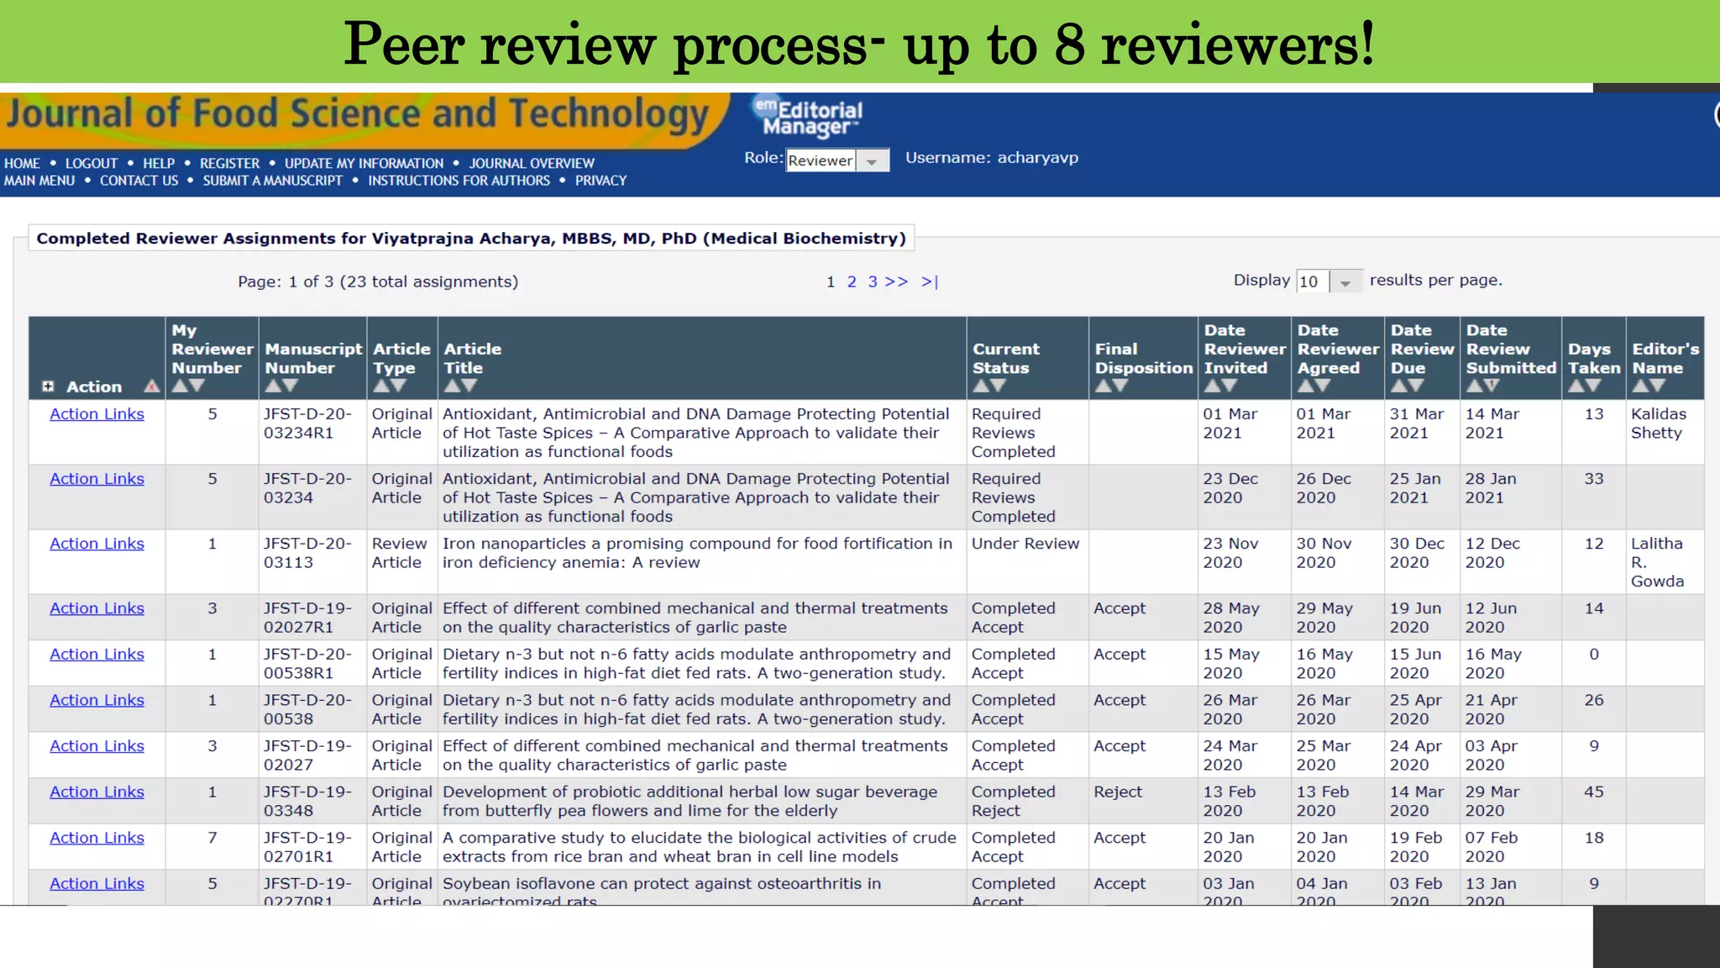The width and height of the screenshot is (1720, 968).
Task: Sort Date Review Submitted ascending arrow
Action: click(x=1474, y=386)
